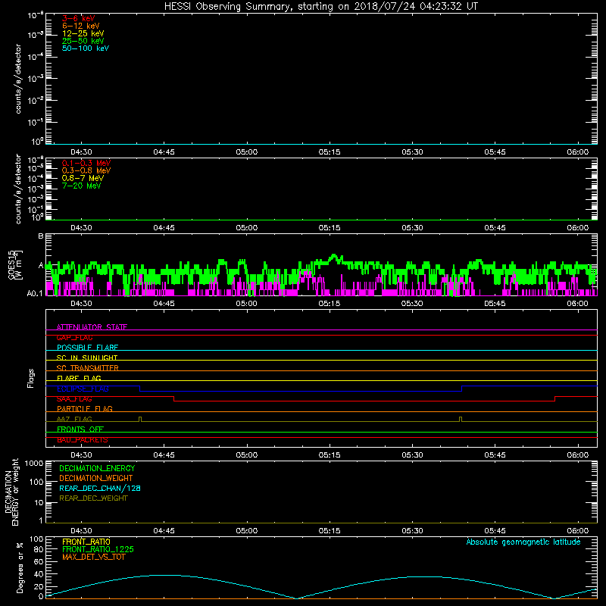This screenshot has width=606, height=606.
Task: Click the geomagnetic latitude minimum after 05:00
Action: (296, 598)
